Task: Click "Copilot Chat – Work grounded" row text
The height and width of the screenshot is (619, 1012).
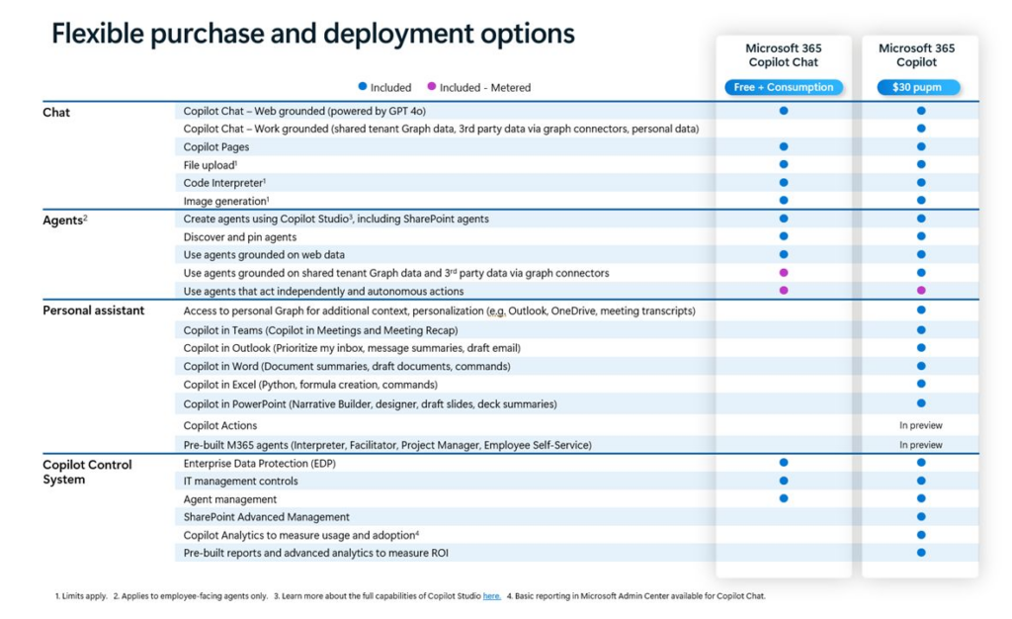Action: pos(441,129)
